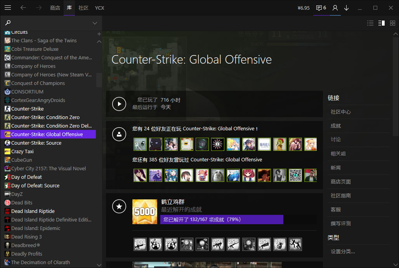Open the 相关组 link

pyautogui.click(x=338, y=154)
